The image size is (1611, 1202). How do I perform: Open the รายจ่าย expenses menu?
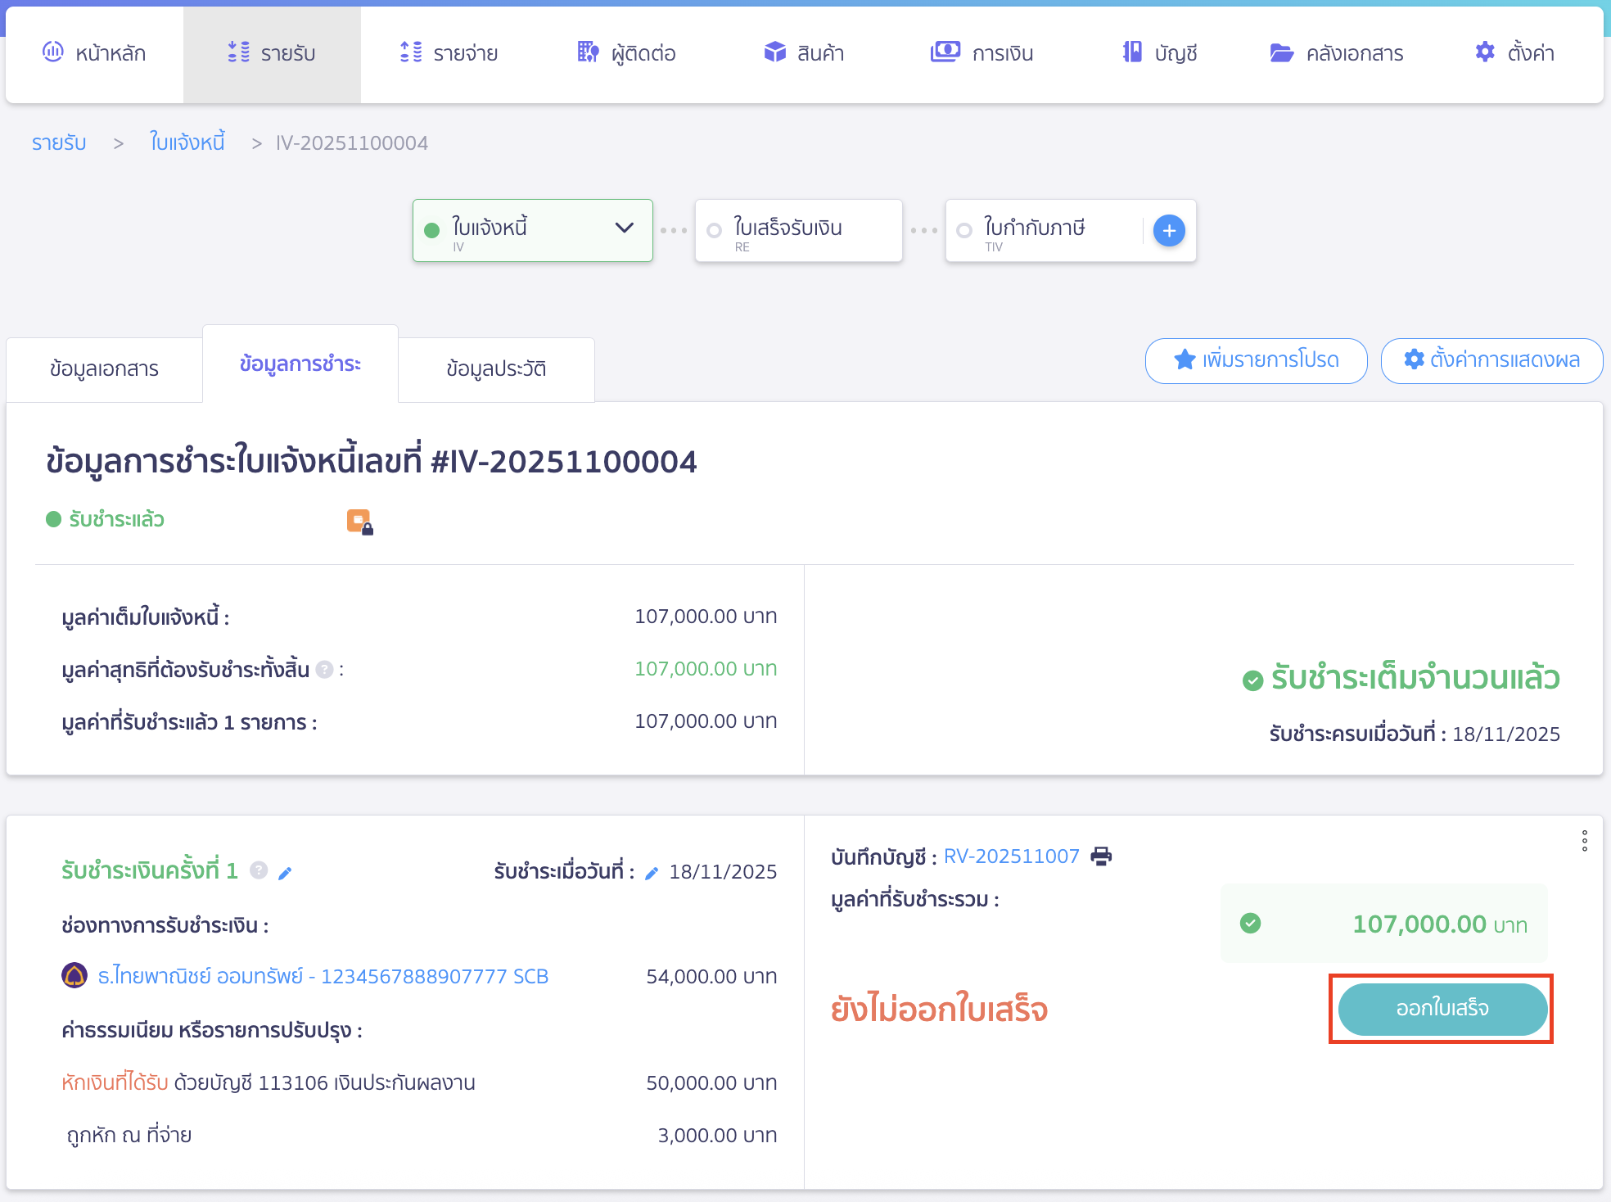click(449, 53)
